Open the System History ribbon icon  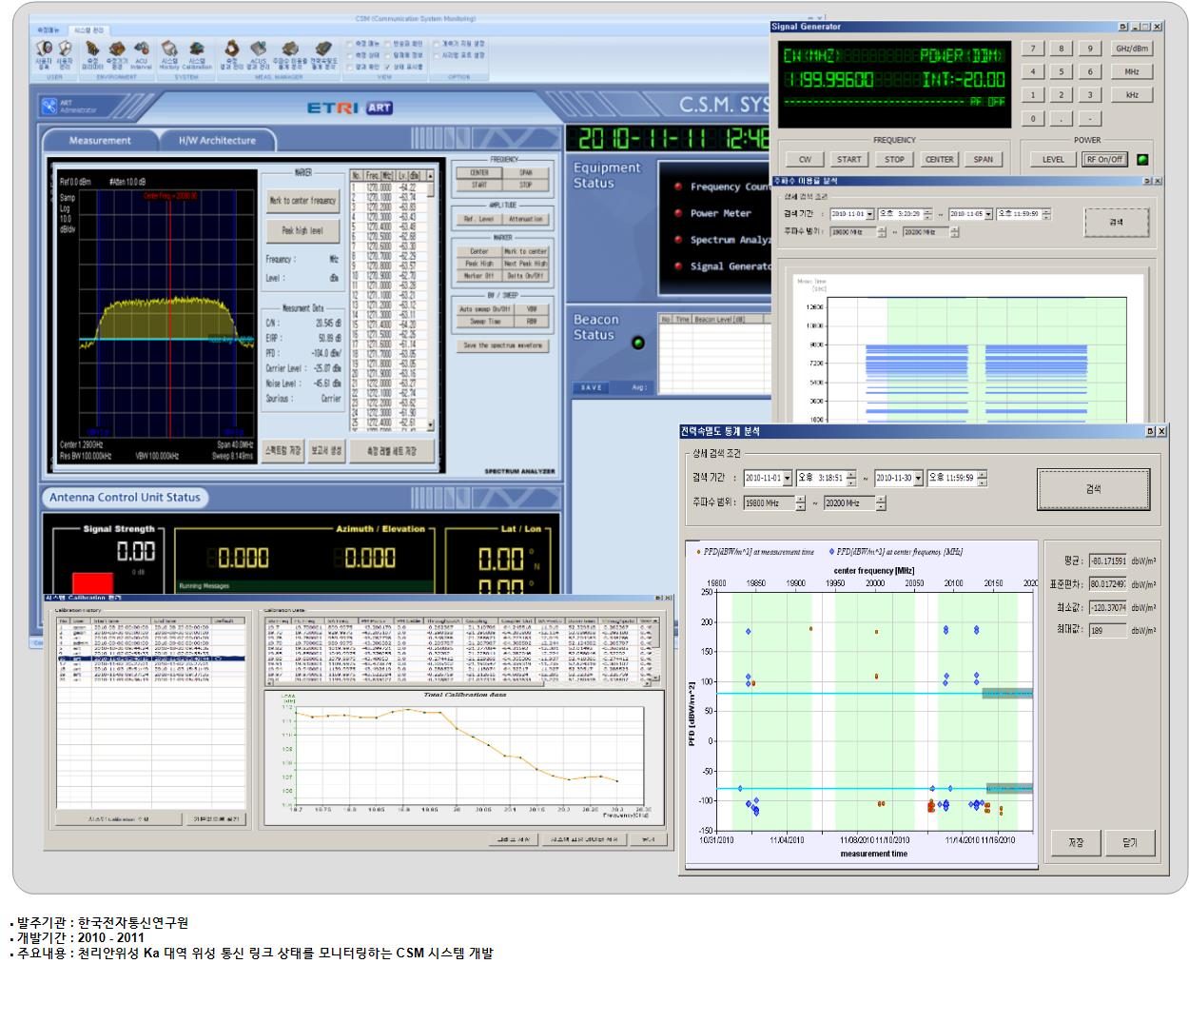[169, 55]
